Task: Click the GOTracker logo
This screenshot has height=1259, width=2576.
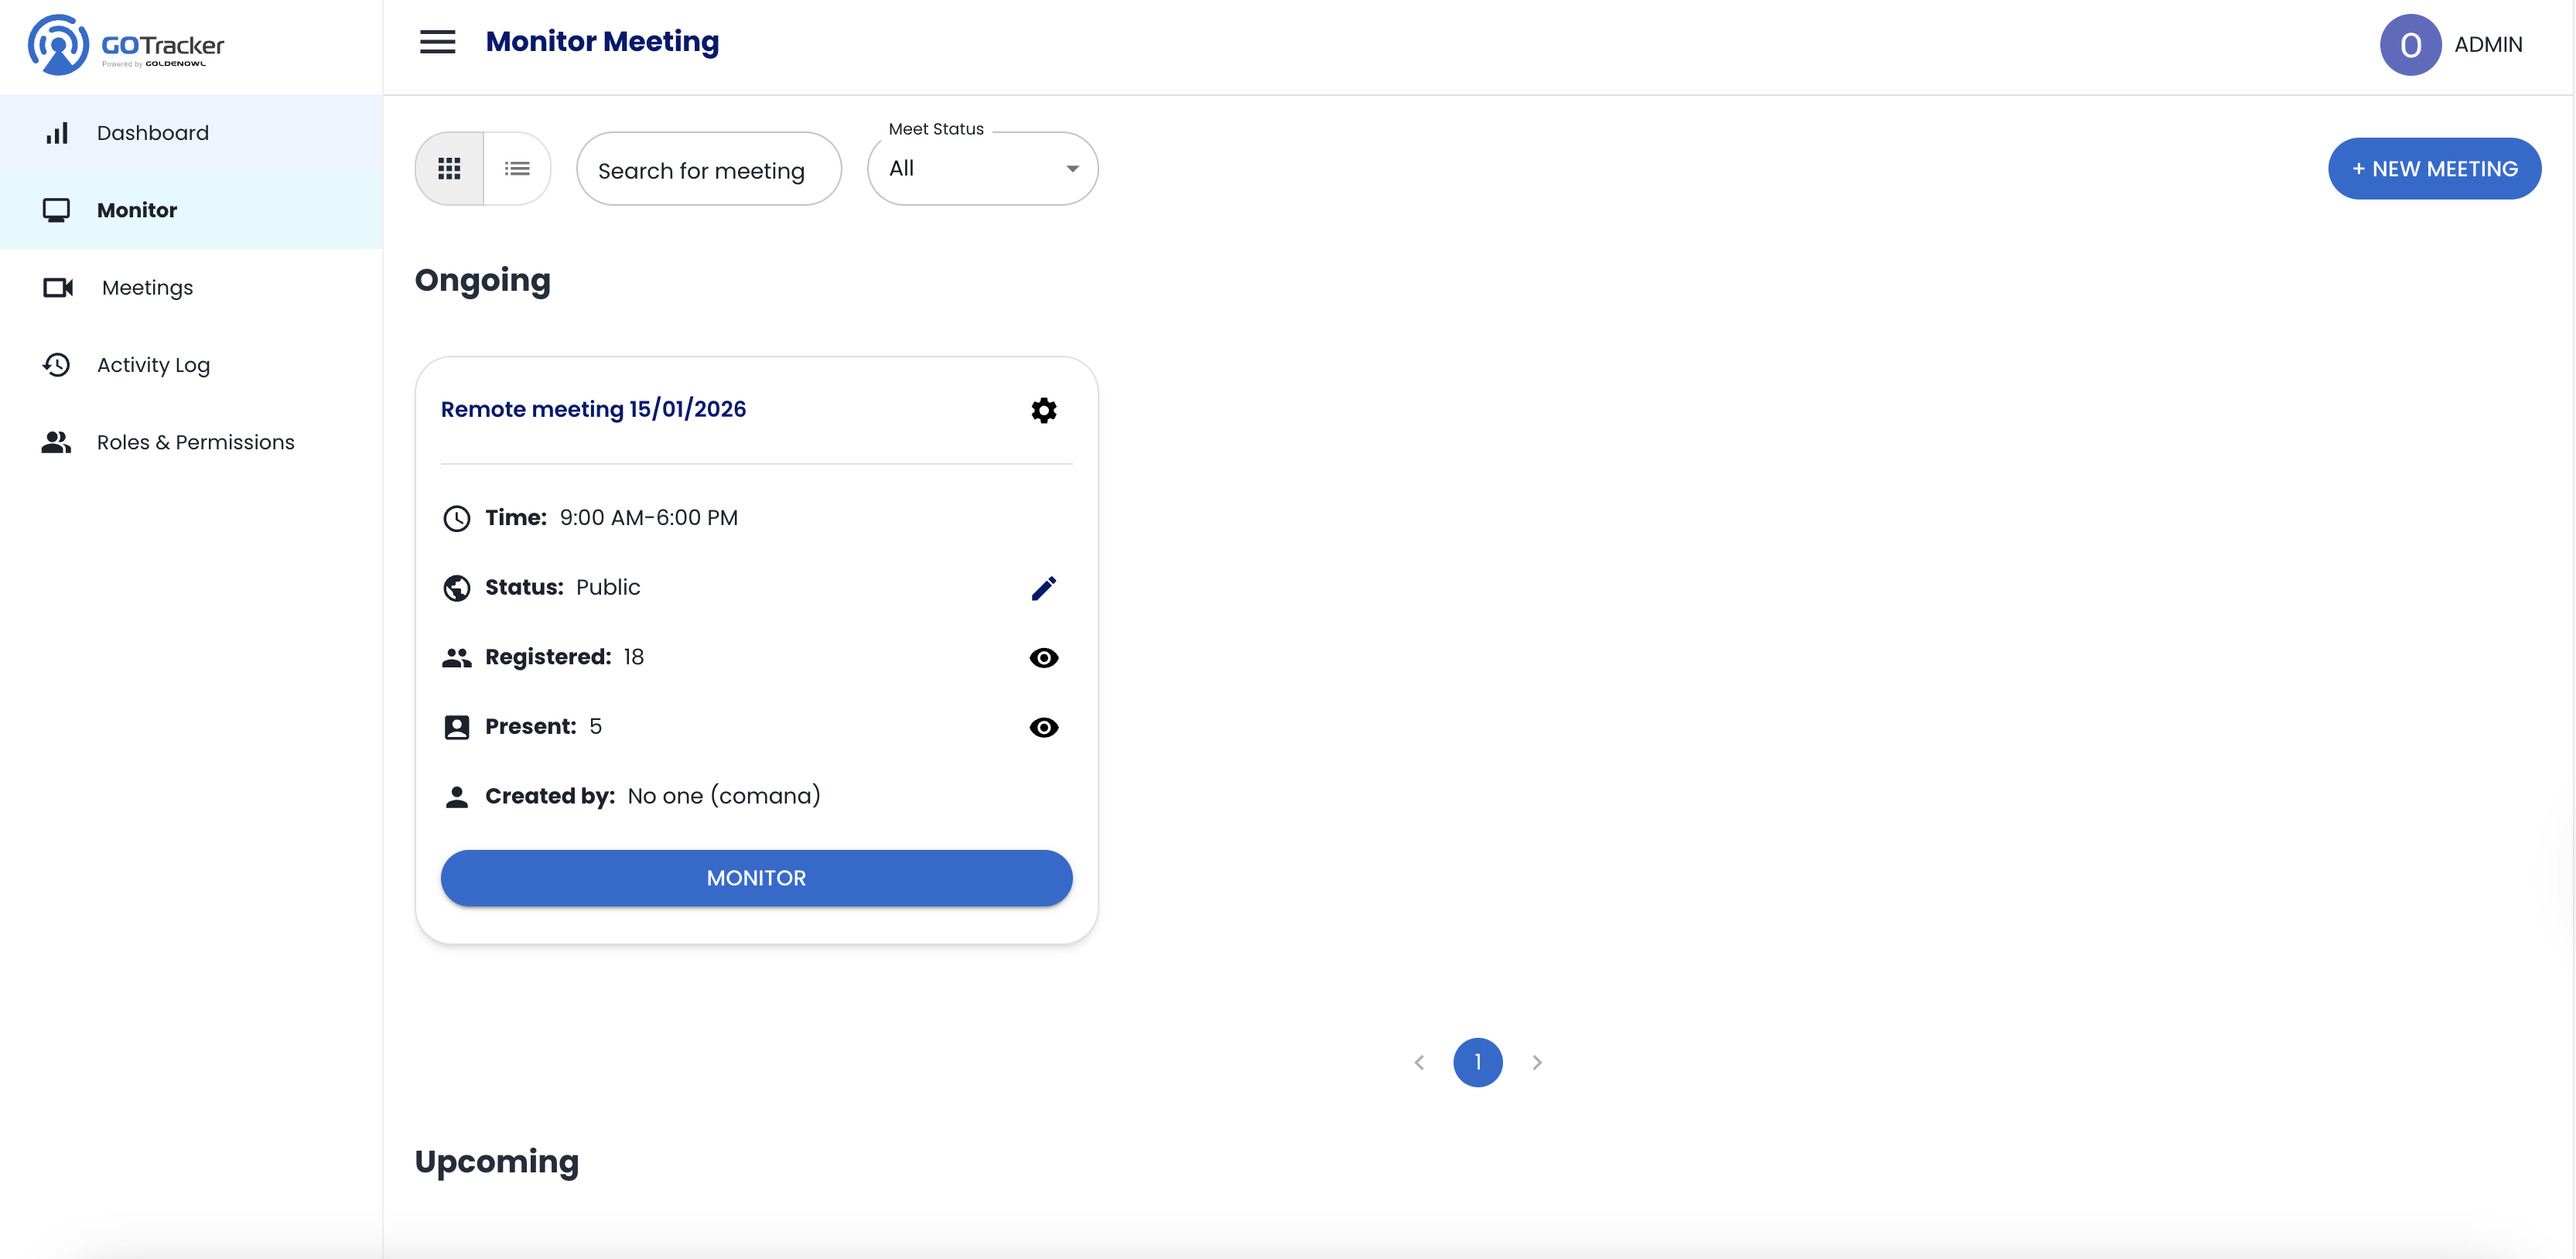Action: coord(125,44)
